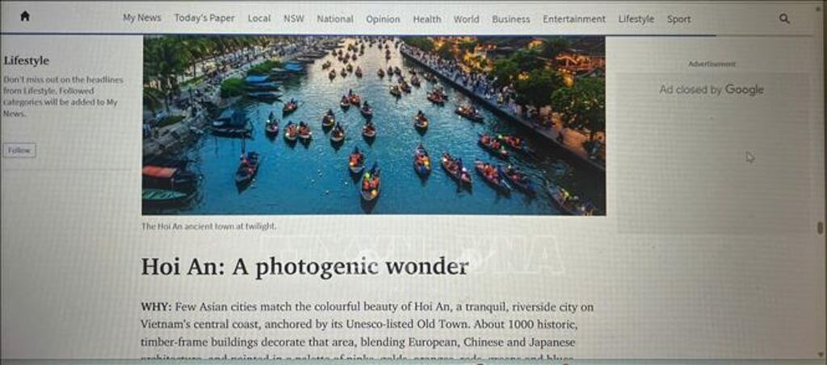Click the Lifestyle sidebar heading

click(27, 60)
